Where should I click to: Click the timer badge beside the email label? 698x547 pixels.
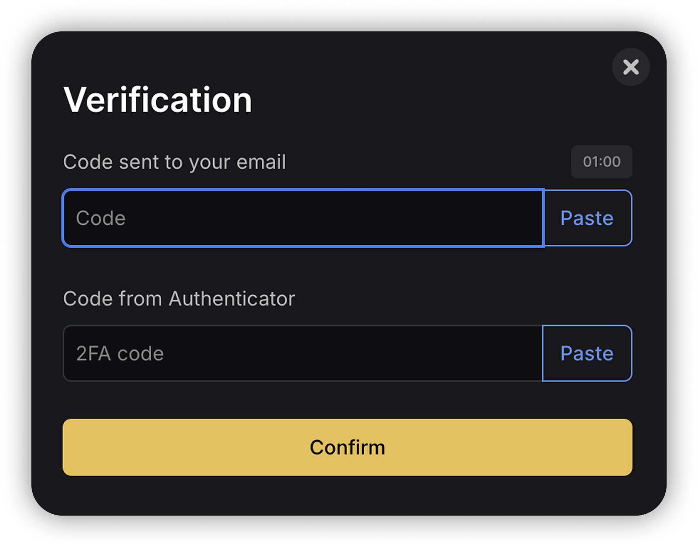(602, 162)
